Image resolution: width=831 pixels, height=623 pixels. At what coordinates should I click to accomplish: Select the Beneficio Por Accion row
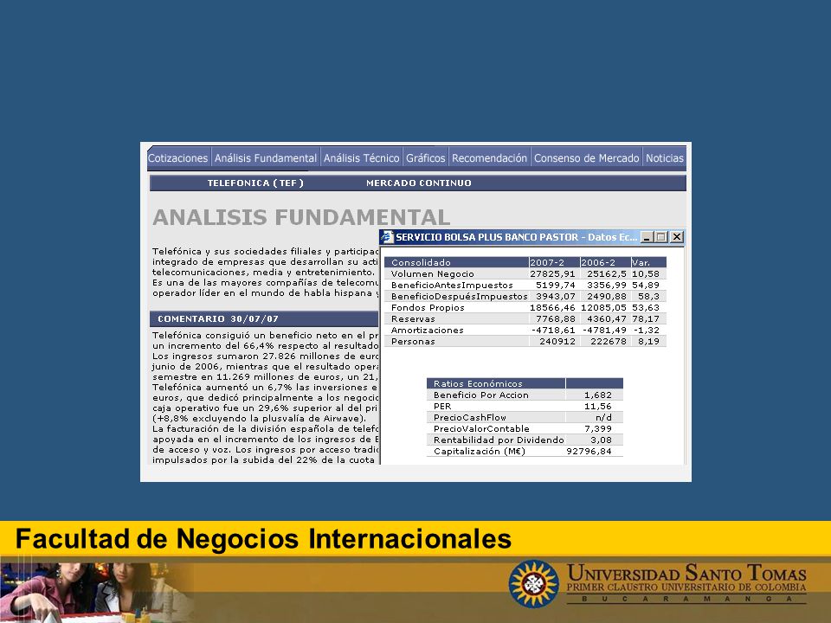[525, 395]
